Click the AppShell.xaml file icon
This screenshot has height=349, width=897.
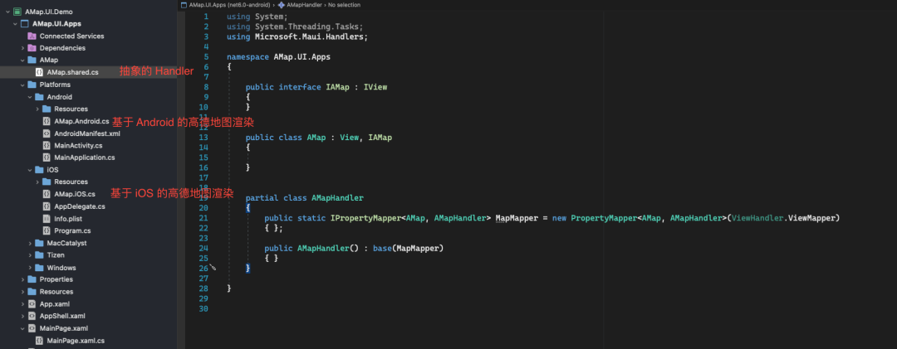click(32, 316)
